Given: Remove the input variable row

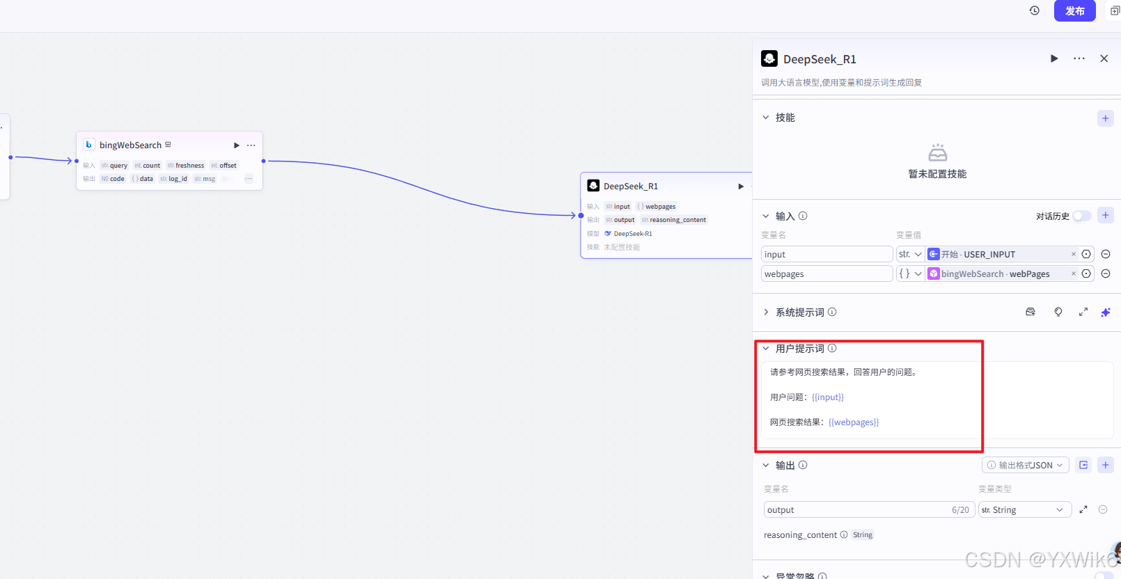Looking at the screenshot, I should click(1106, 254).
